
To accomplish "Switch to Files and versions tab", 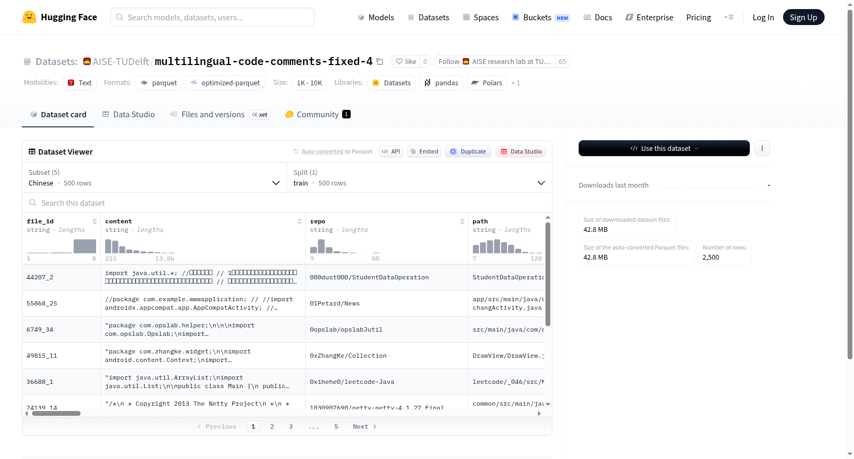I will pos(219,114).
